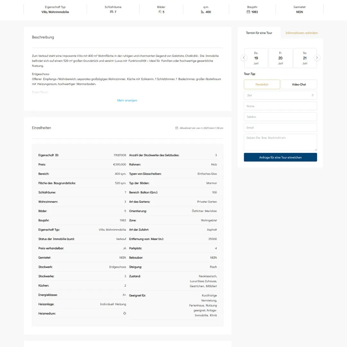Click sea distance value 35000

pos(212,239)
